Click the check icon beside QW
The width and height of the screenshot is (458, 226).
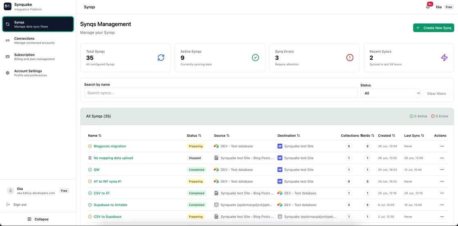point(90,169)
